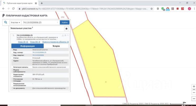
Task: Click the gray square extension icon
Action: click(x=173, y=9)
